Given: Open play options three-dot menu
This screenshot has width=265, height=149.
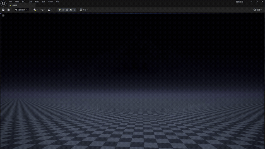Looking at the screenshot, I should (x=75, y=10).
